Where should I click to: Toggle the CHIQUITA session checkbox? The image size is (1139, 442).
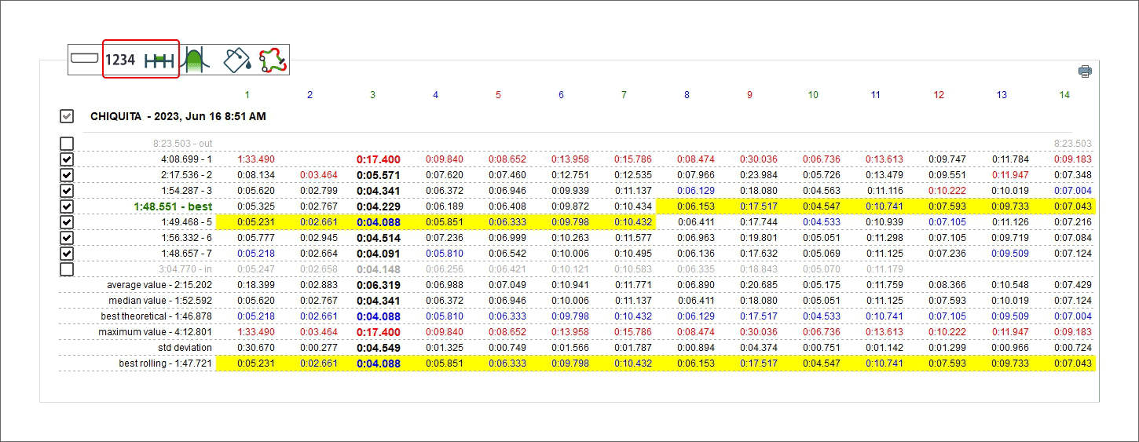(x=67, y=116)
